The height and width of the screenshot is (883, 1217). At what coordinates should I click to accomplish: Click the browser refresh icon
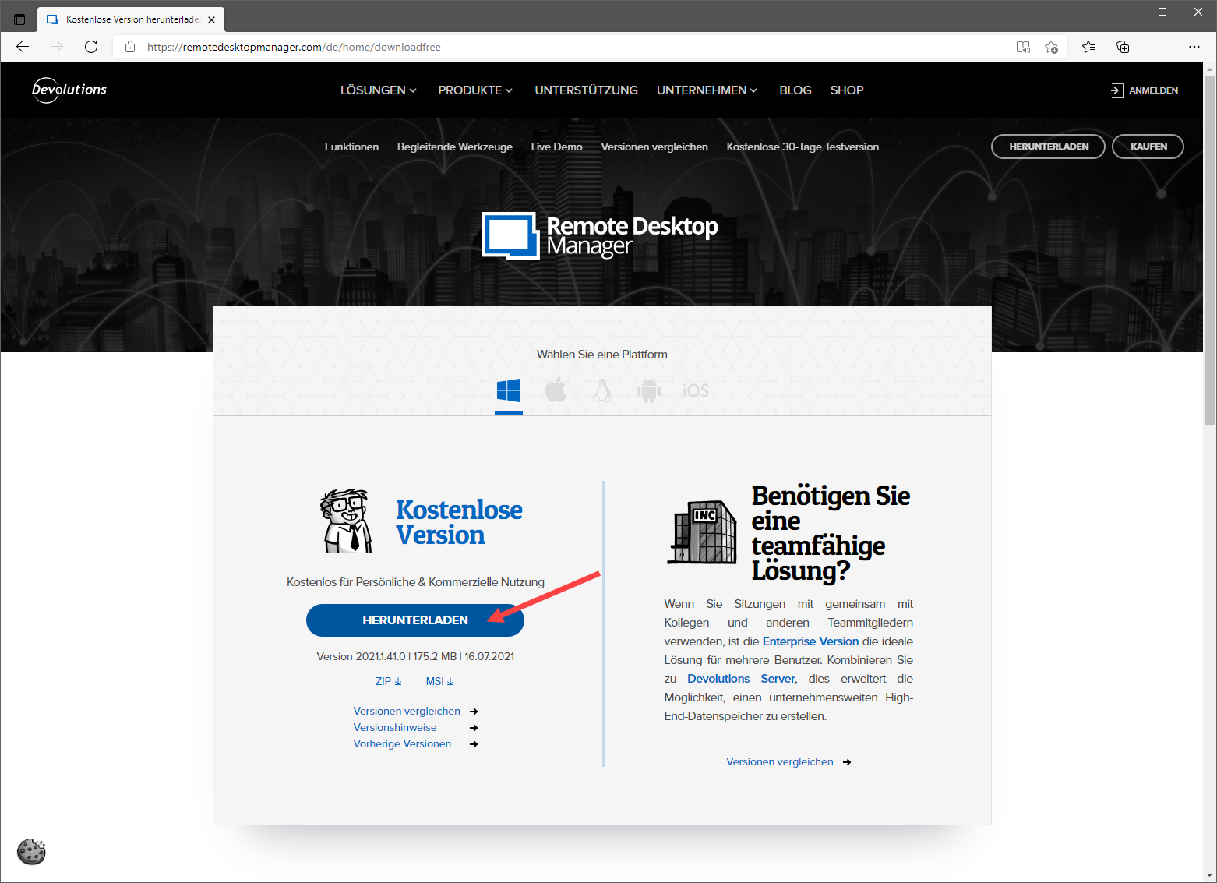pos(91,47)
